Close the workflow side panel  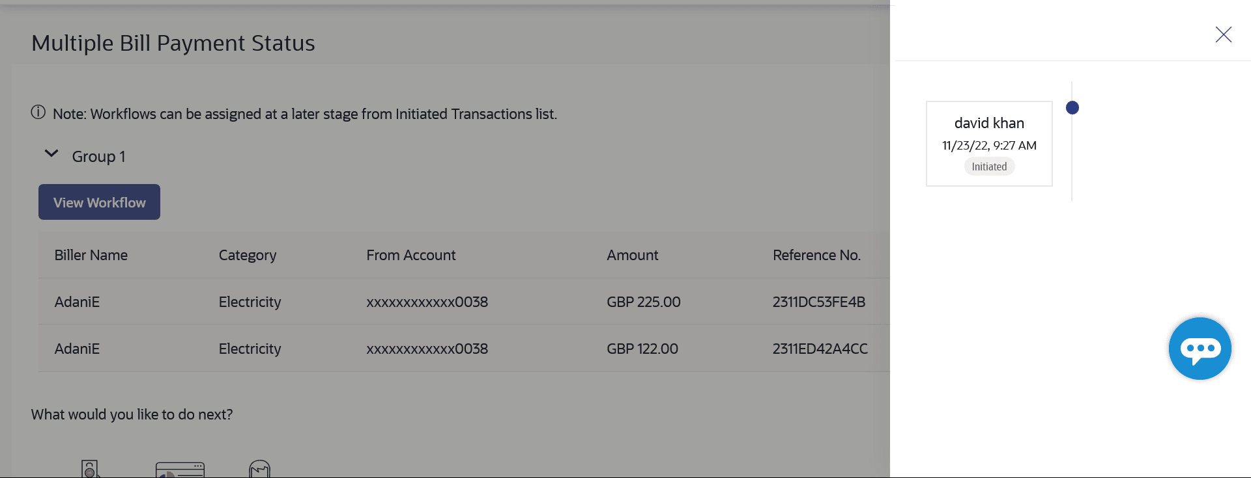[x=1223, y=34]
